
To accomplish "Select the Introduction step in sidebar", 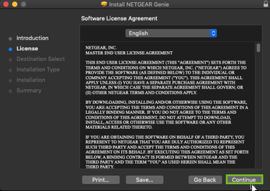I will coord(32,38).
